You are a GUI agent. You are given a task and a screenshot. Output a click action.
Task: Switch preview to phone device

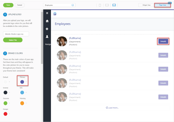pyautogui.click(x=100, y=5)
